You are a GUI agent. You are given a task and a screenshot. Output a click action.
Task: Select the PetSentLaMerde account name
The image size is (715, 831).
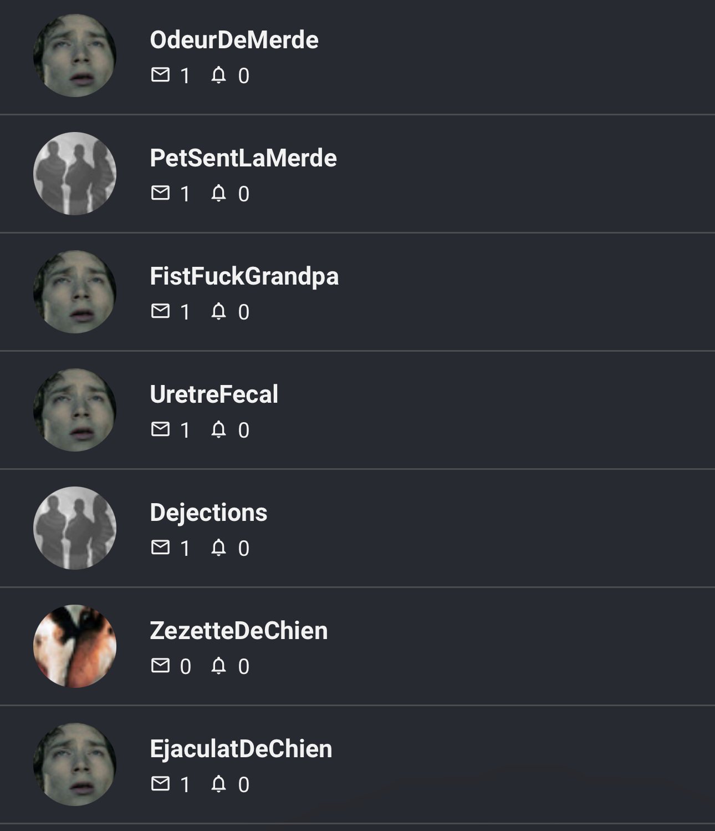coord(243,158)
